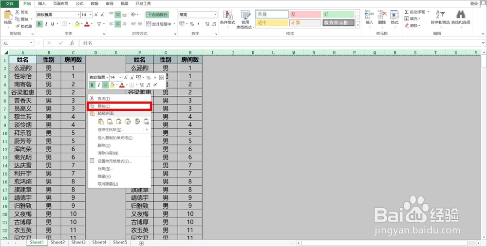487x247 pixels.
Task: Click increase decimal in ribbon number group
Action: click(x=207, y=24)
